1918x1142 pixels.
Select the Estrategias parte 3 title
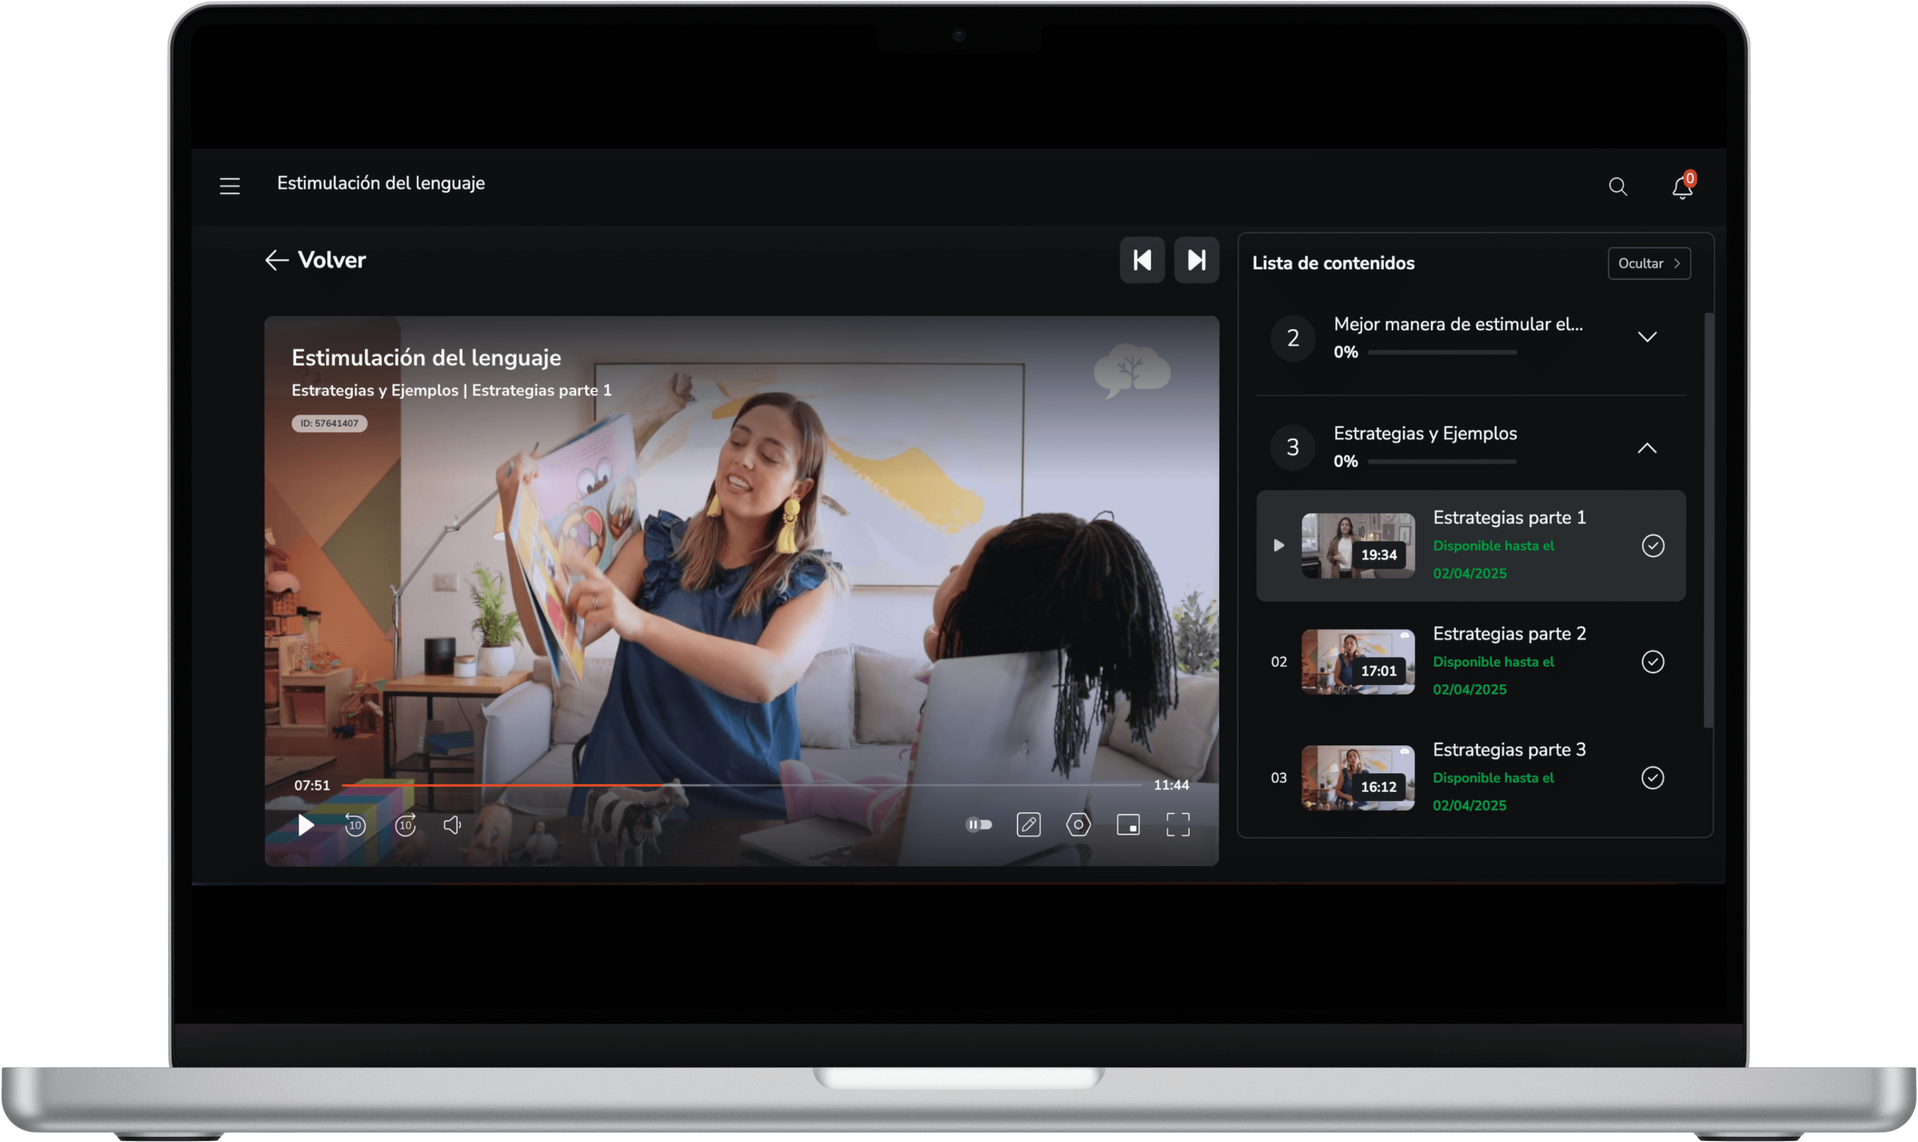tap(1509, 750)
